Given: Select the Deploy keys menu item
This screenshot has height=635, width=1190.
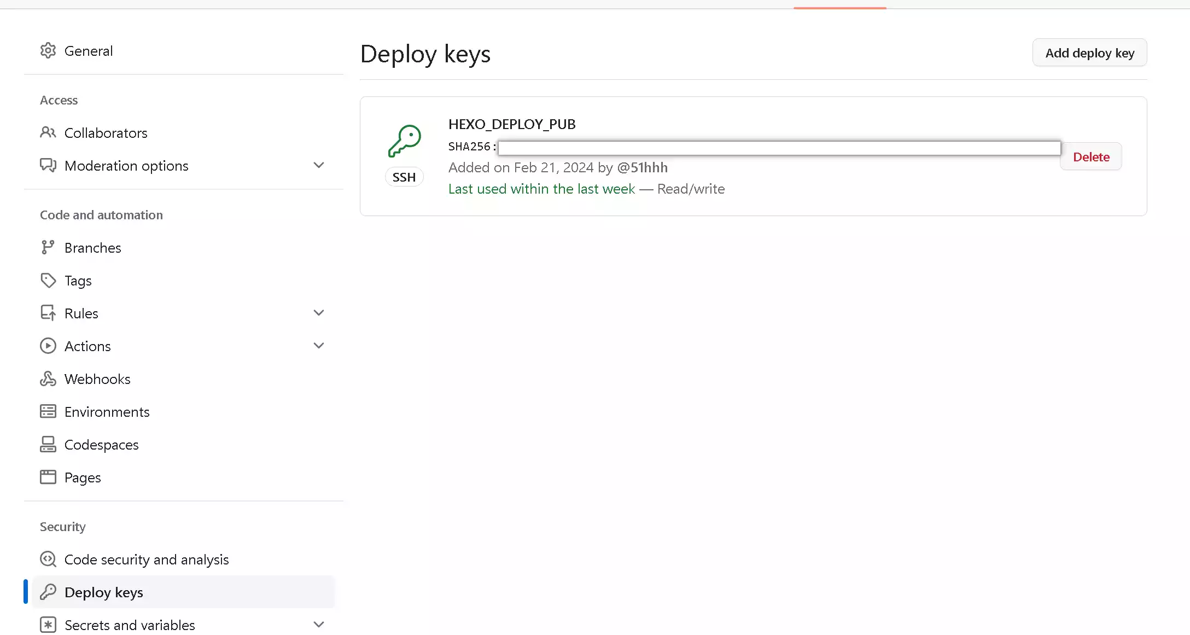Looking at the screenshot, I should (104, 592).
